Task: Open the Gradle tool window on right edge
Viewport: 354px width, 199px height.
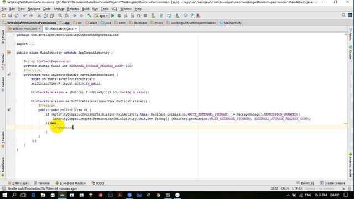Action: click(350, 52)
